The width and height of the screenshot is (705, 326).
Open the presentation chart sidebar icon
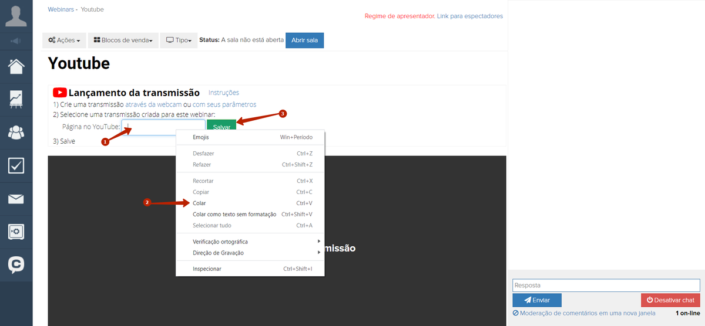[x=16, y=99]
